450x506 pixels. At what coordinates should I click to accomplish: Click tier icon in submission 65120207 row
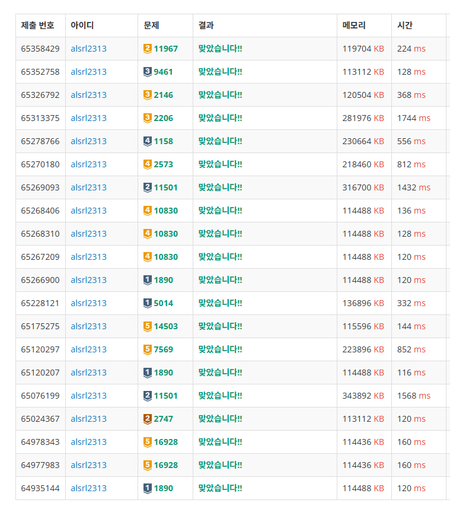point(148,373)
